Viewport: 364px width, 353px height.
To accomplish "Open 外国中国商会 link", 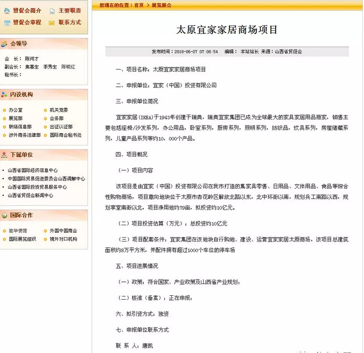I will 64,231.
